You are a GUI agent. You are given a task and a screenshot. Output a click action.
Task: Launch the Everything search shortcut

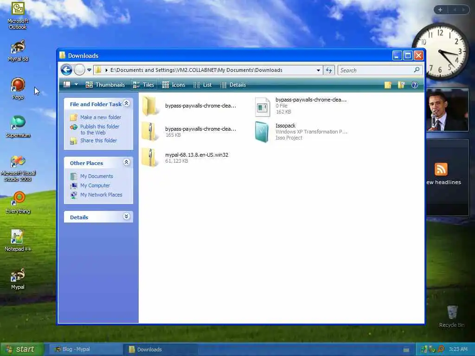tap(18, 202)
